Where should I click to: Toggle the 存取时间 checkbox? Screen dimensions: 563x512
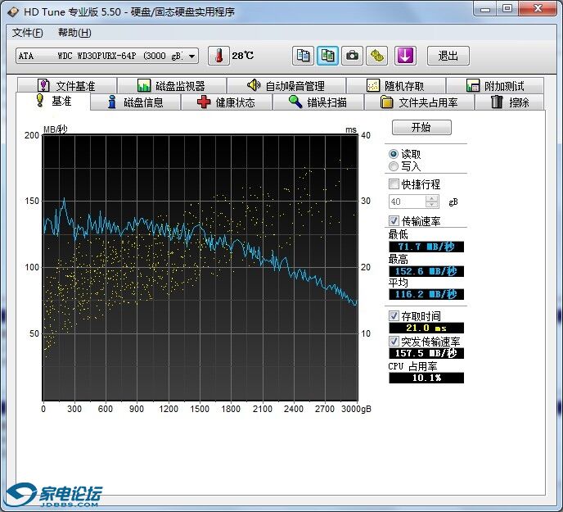click(x=394, y=315)
